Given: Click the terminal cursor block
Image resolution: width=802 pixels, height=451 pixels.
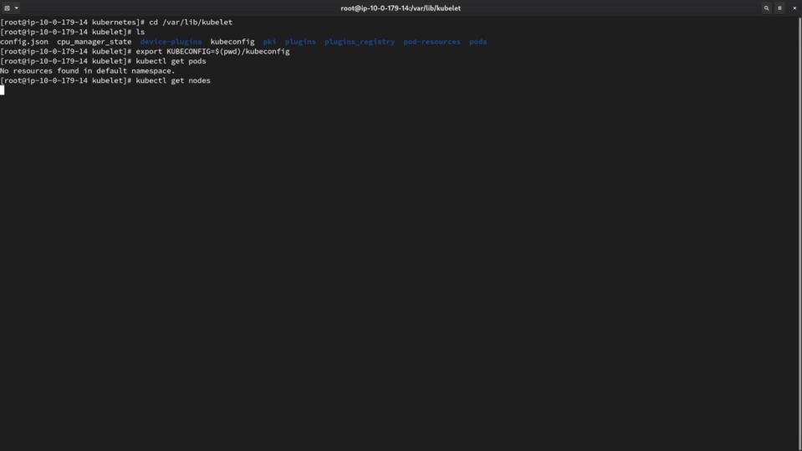Looking at the screenshot, I should (x=2, y=90).
